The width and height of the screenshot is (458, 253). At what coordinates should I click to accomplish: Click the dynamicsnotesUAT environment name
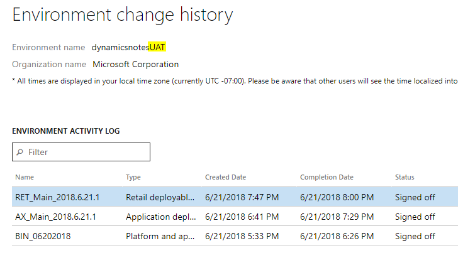[128, 47]
